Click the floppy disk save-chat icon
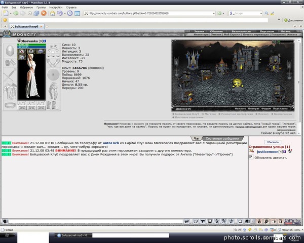The height and width of the screenshot is (243, 304). (x=210, y=221)
